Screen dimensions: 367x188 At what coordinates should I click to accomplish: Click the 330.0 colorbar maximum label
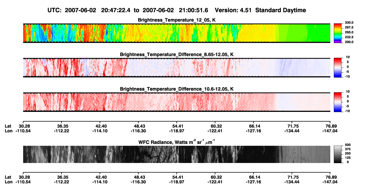point(349,23)
